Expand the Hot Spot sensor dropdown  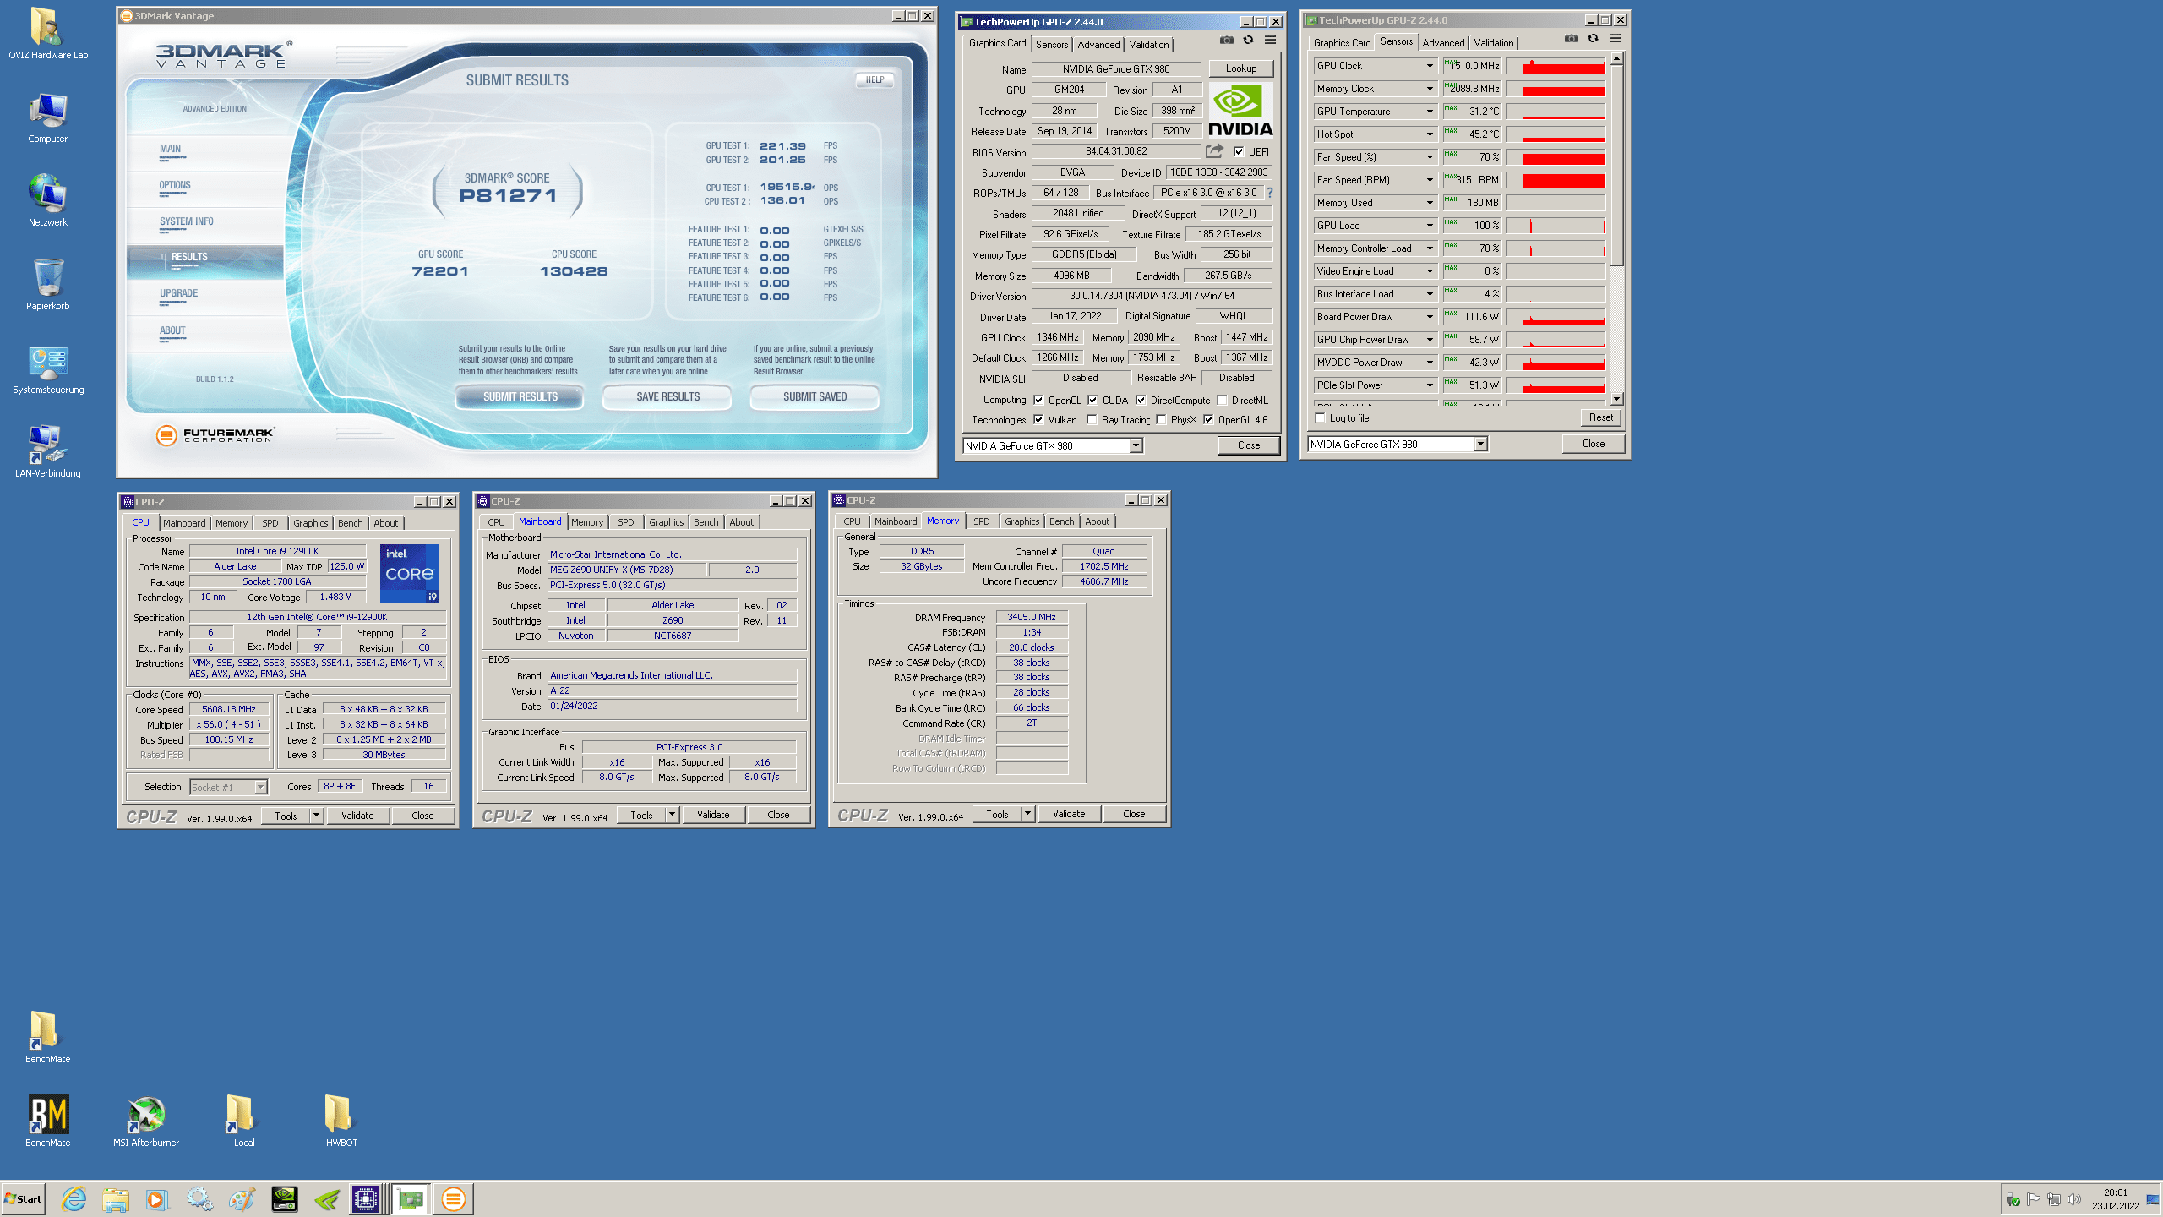(x=1430, y=134)
